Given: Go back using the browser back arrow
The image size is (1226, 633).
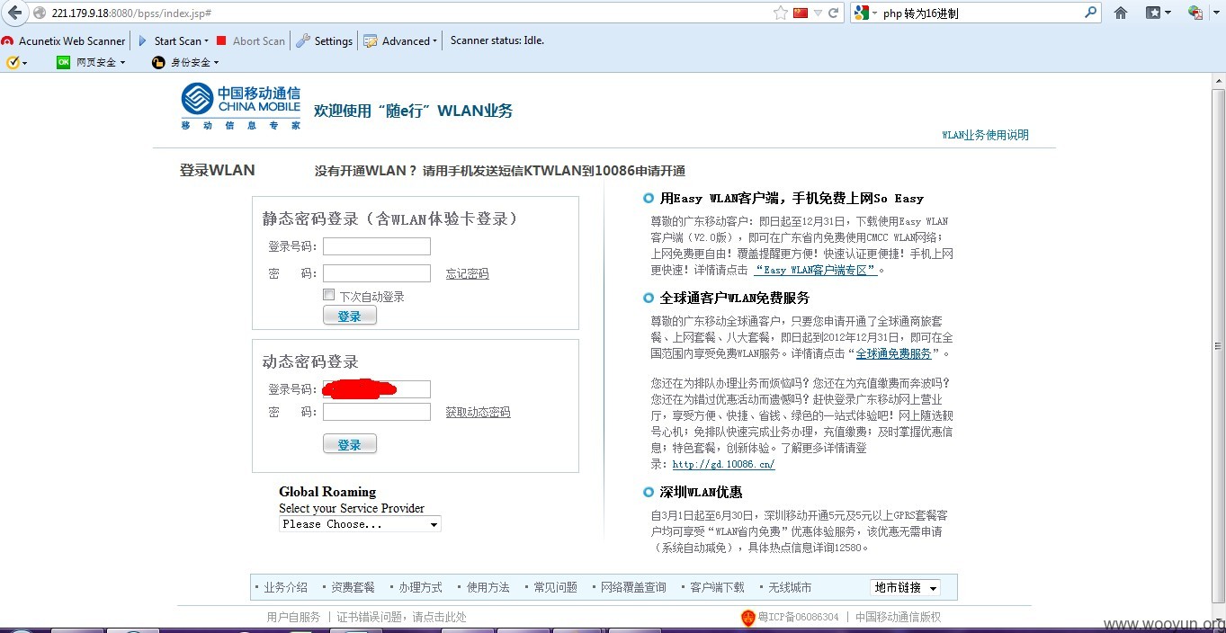Looking at the screenshot, I should click(x=14, y=13).
